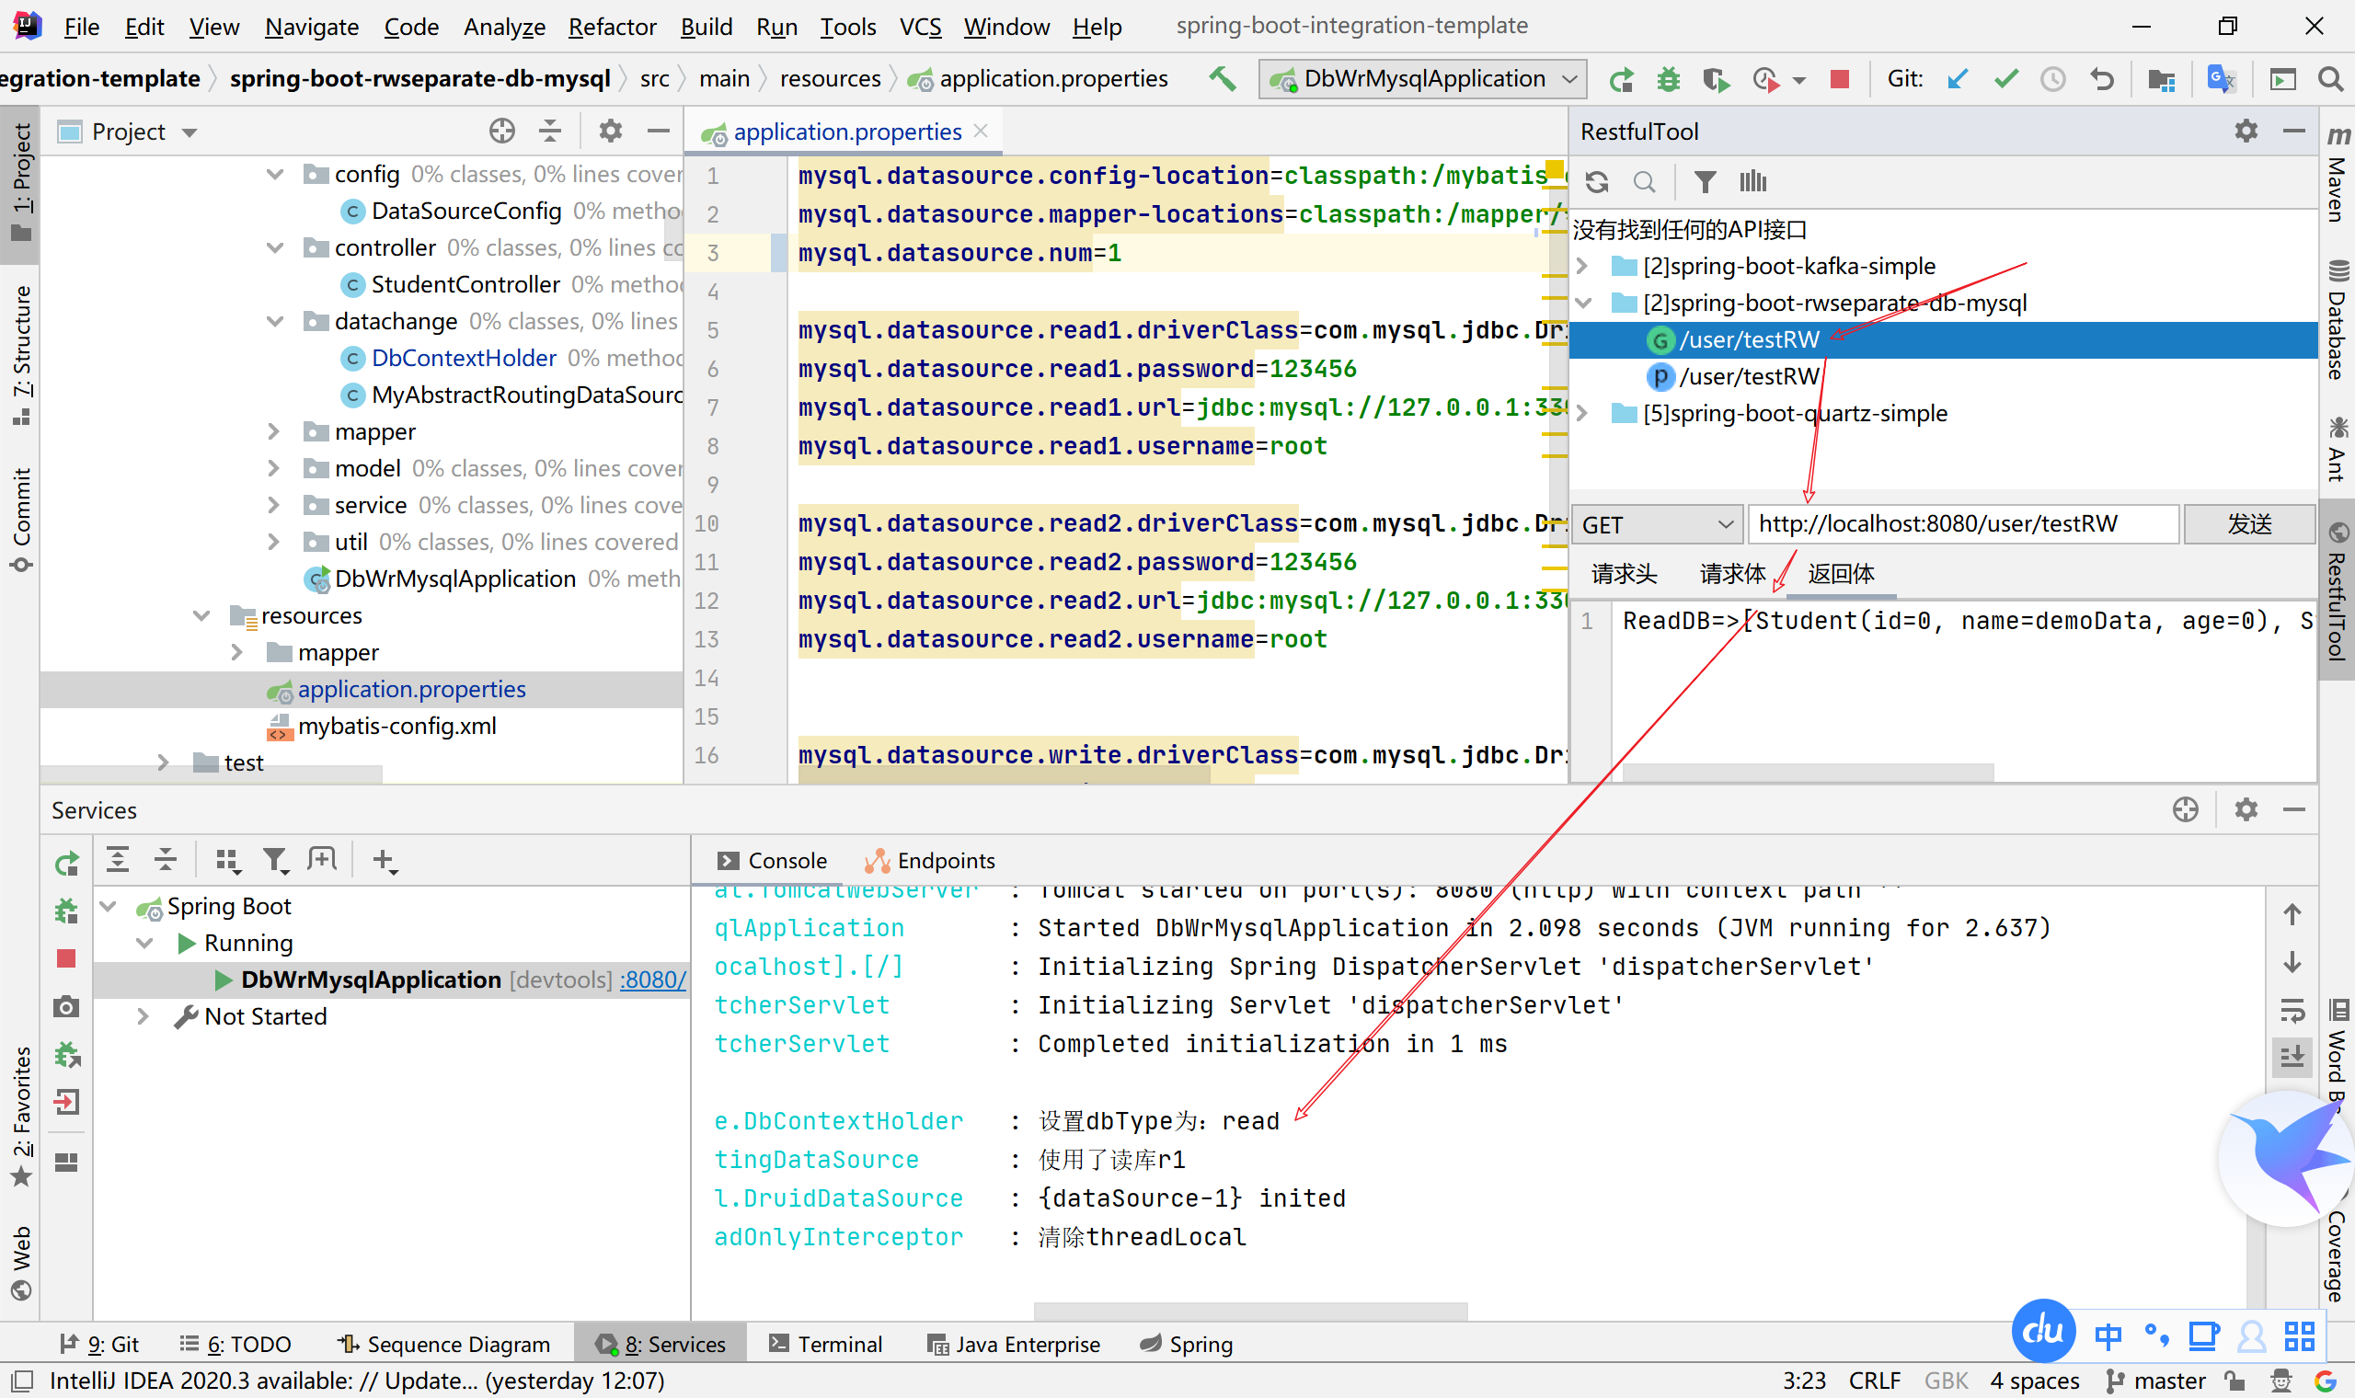Click the Build project hammer icon
The image size is (2355, 1398).
[1222, 78]
